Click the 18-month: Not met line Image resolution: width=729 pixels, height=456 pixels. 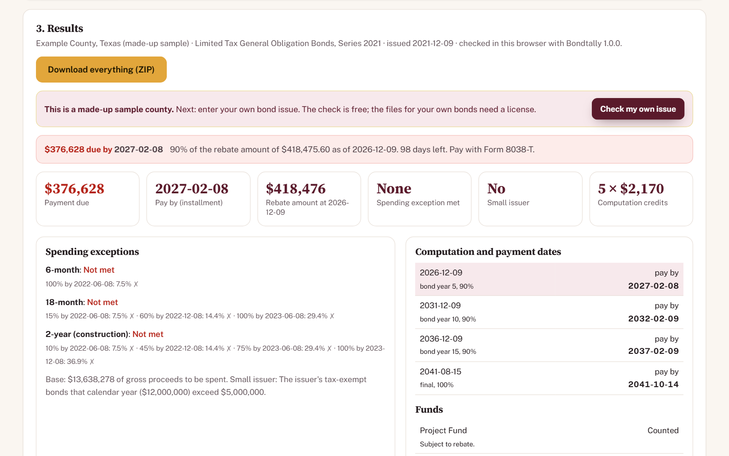click(x=82, y=302)
